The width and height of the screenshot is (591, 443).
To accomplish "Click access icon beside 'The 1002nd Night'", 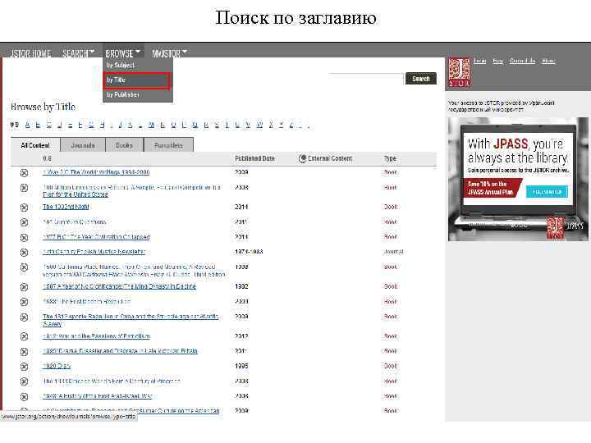I will 24,208.
